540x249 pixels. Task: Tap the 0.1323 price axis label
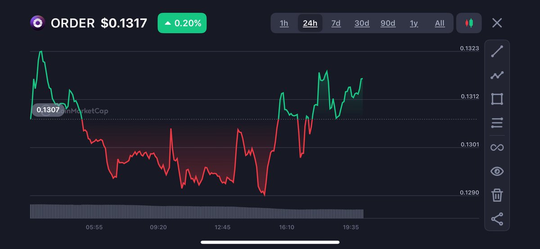coord(469,48)
